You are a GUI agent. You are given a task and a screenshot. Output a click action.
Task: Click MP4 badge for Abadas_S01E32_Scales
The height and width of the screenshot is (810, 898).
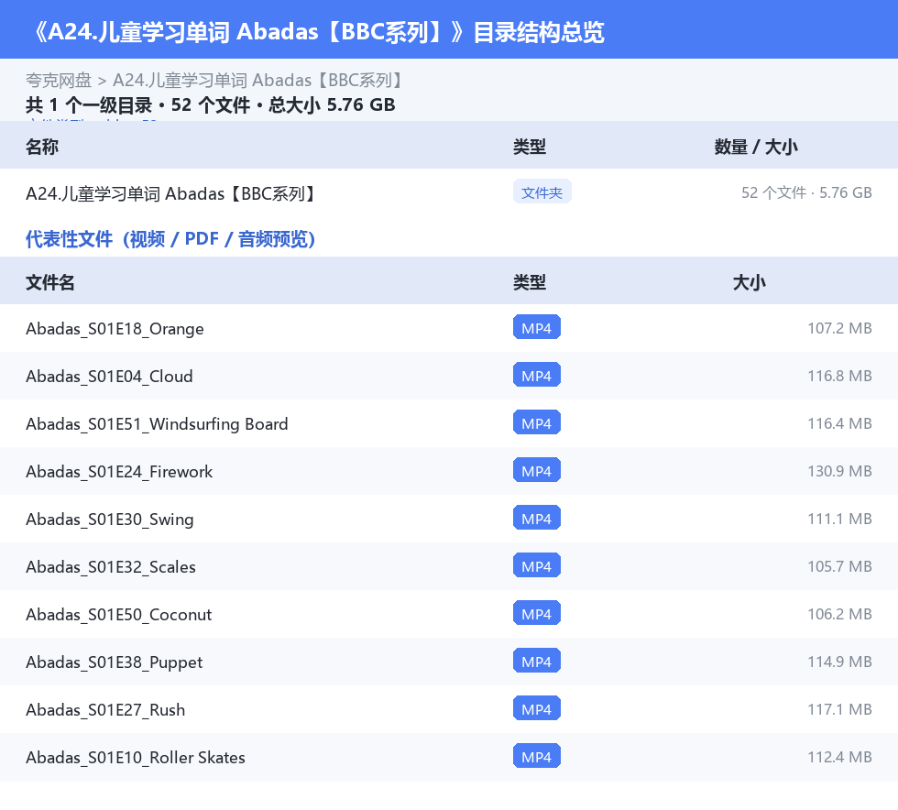[x=537, y=565]
